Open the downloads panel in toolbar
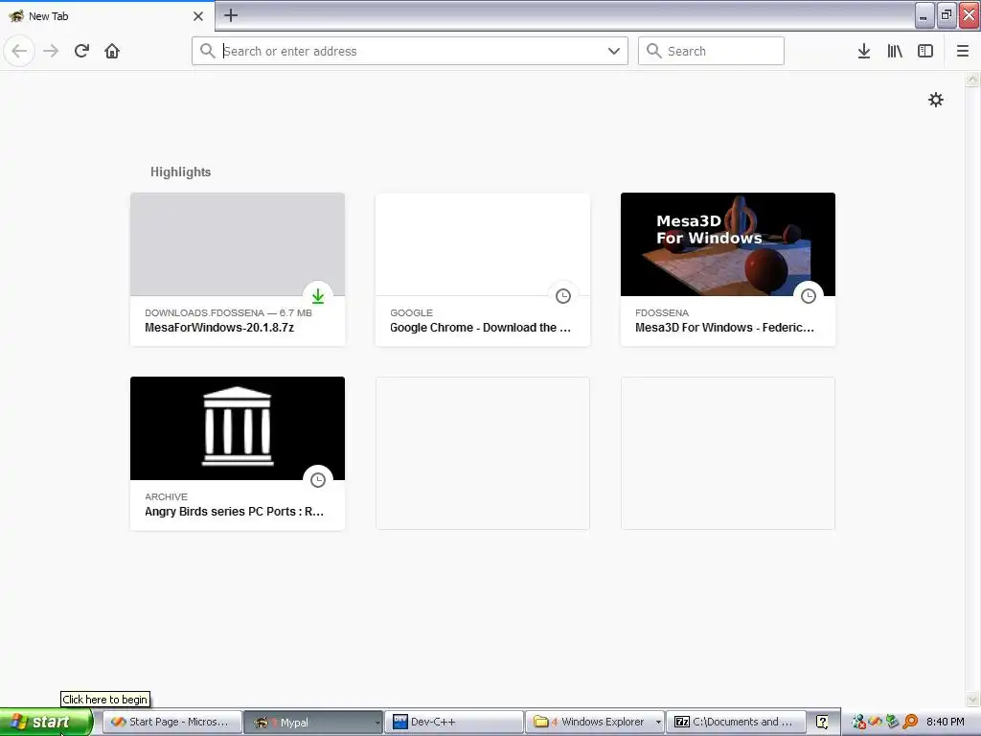Screen dimensions: 981x736 coord(864,51)
